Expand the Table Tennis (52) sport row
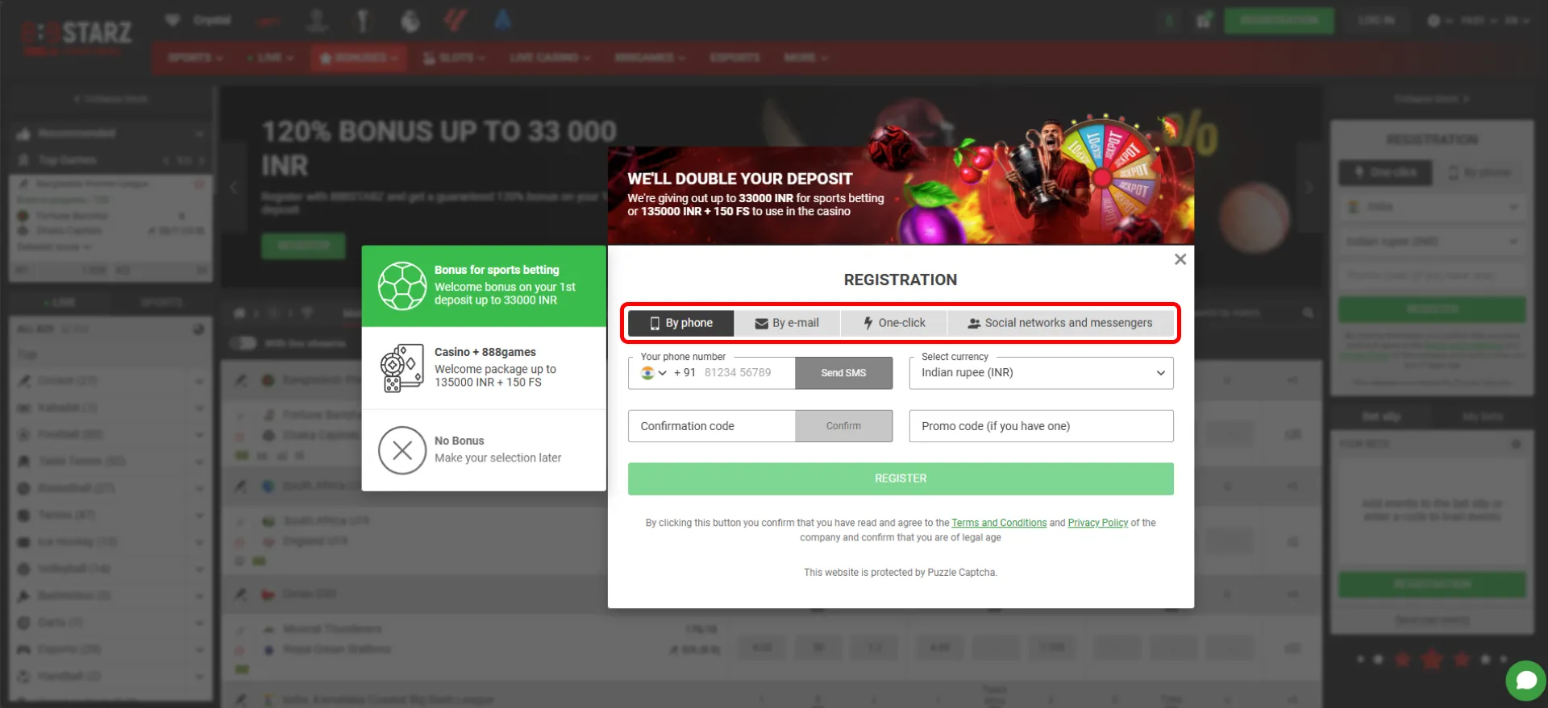The image size is (1548, 708). (110, 462)
